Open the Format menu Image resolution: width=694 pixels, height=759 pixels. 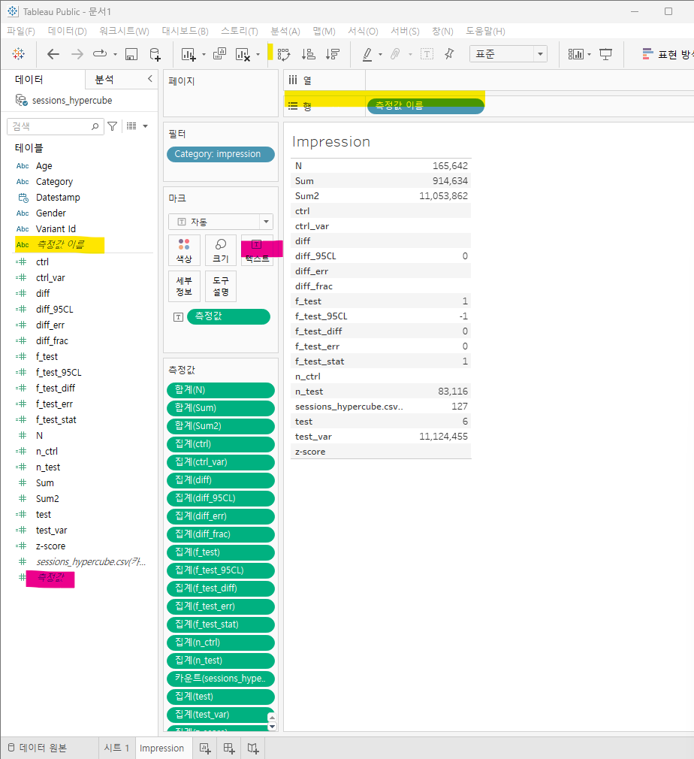[363, 31]
